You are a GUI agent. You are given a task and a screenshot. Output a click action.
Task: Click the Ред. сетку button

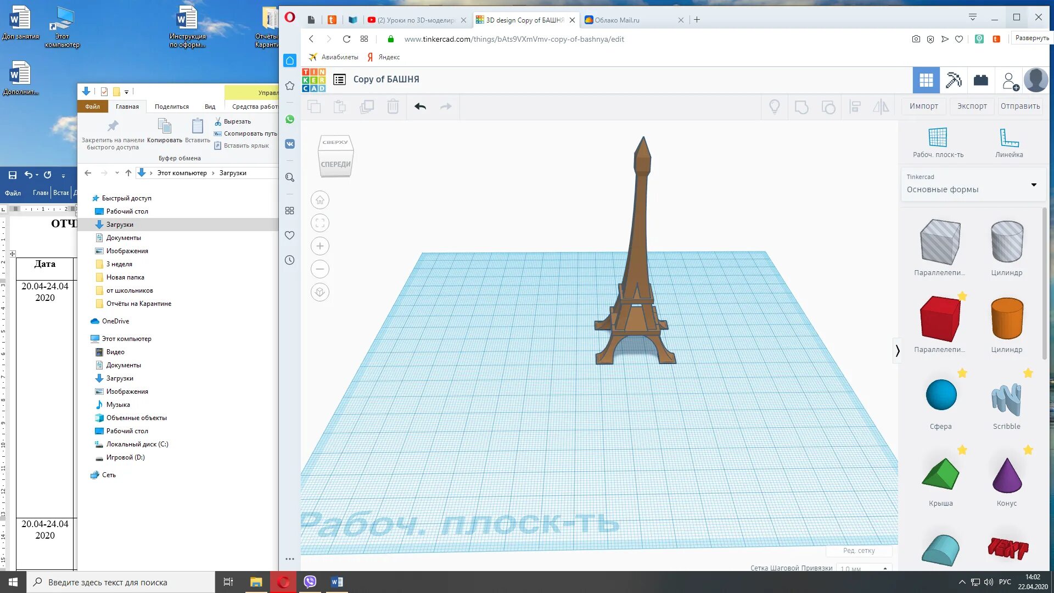(x=859, y=551)
